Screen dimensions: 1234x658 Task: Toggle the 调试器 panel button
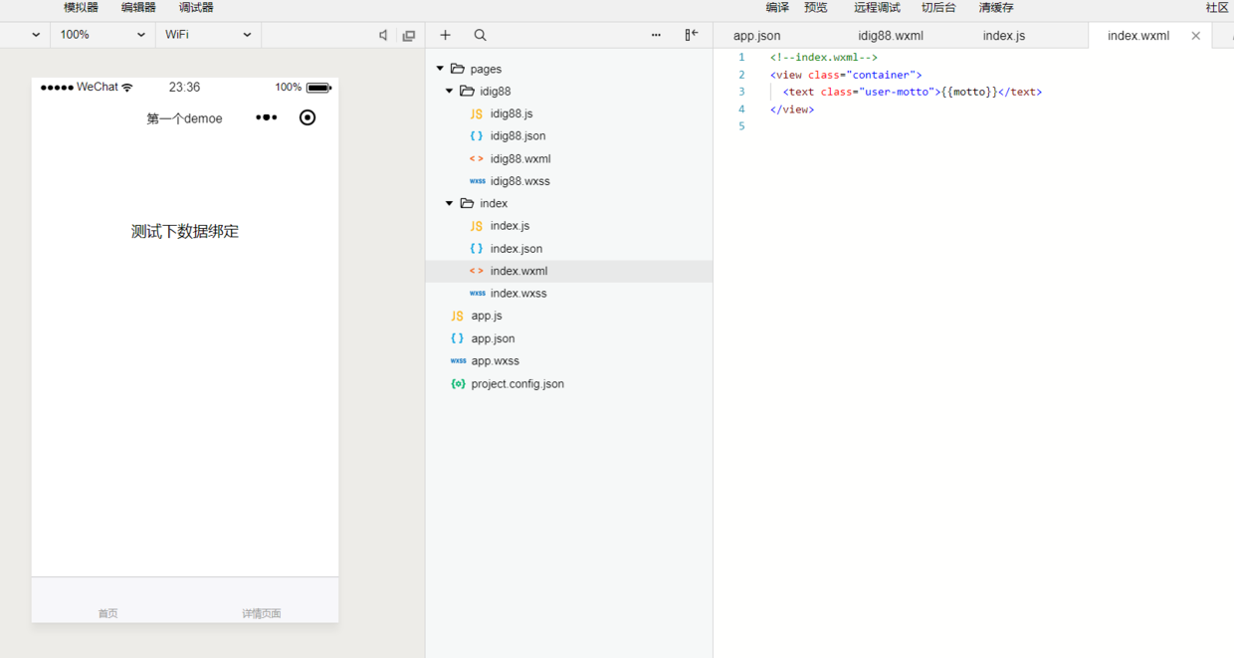coord(196,8)
